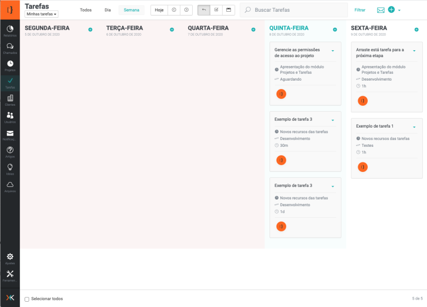427x307 pixels.
Task: Open the Arquivos cloud icon
Action: pyautogui.click(x=10, y=185)
